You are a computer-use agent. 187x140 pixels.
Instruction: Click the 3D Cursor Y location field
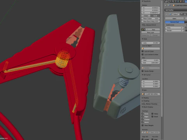(x=151, y=84)
